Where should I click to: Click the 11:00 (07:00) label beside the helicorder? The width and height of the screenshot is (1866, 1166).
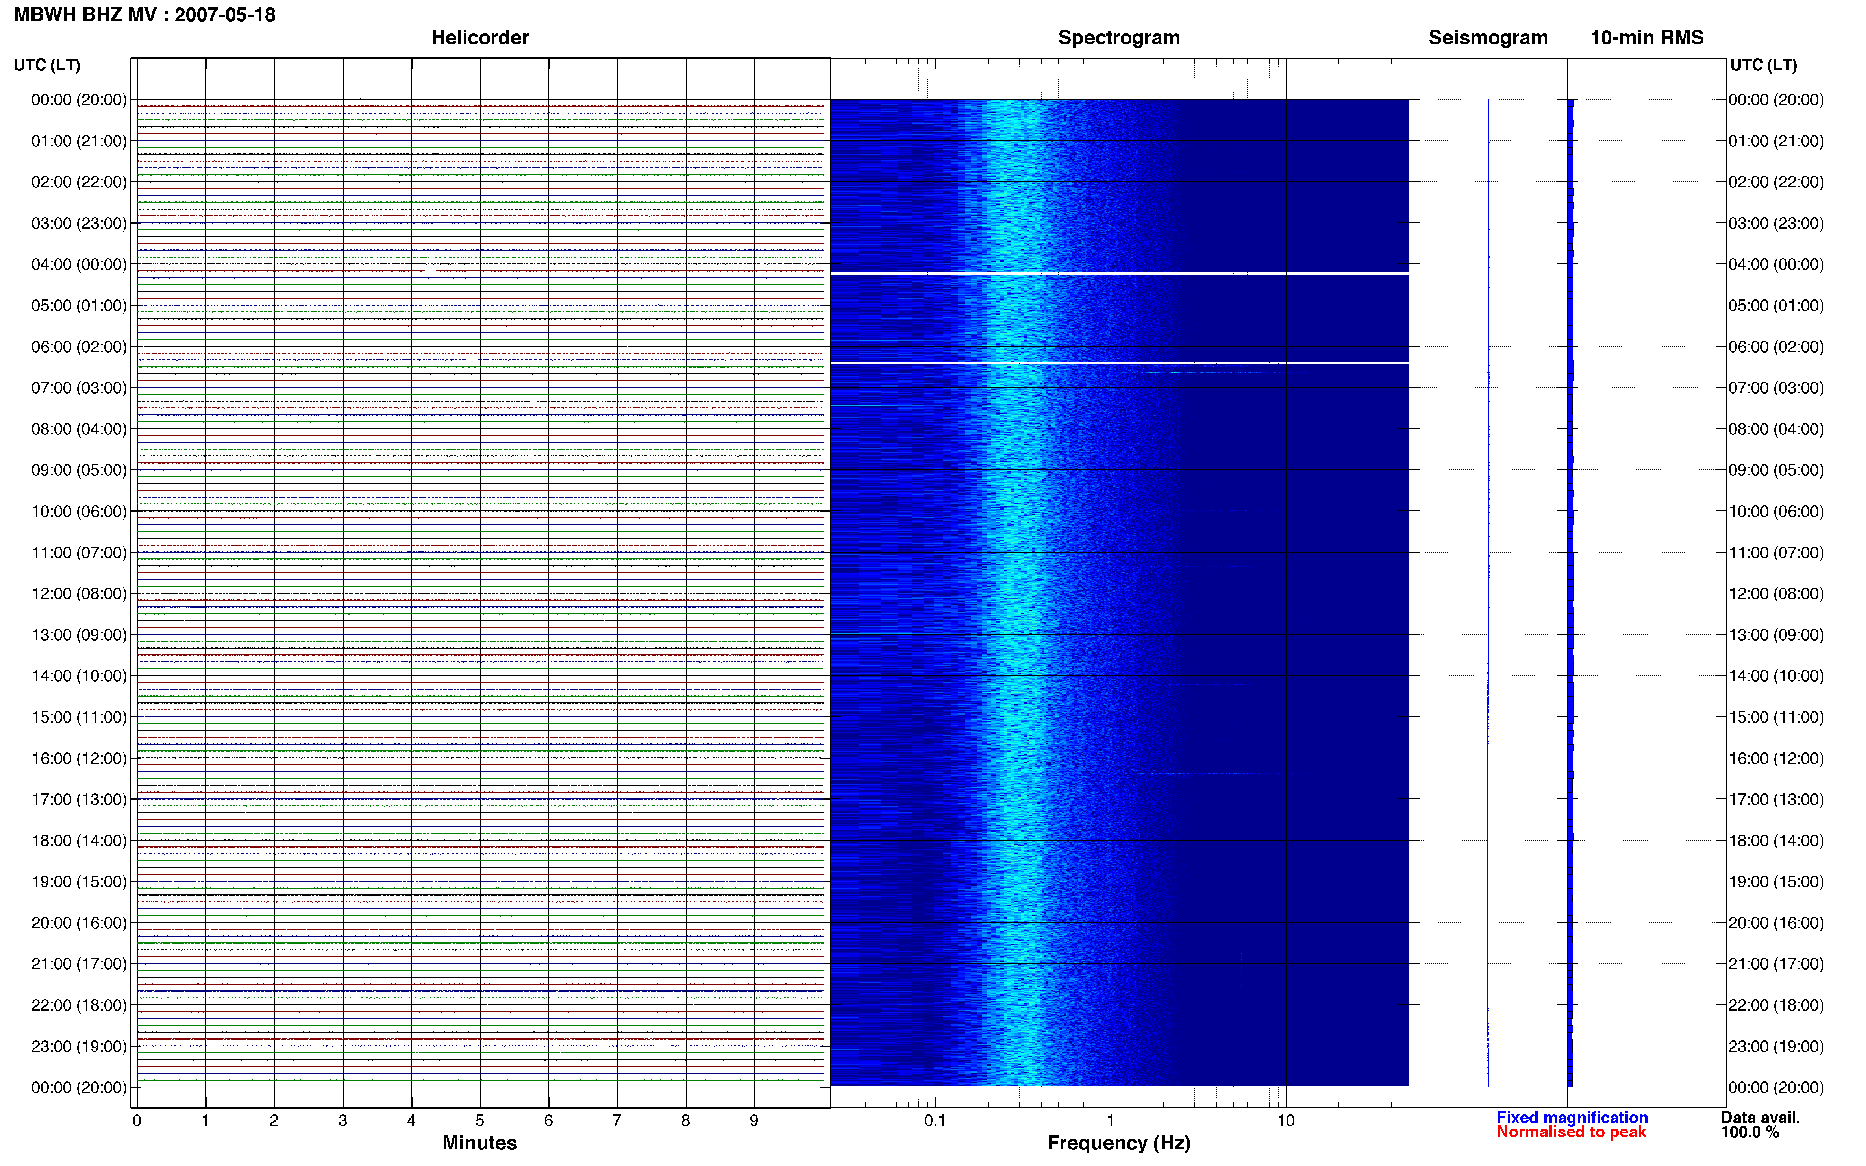pos(79,552)
